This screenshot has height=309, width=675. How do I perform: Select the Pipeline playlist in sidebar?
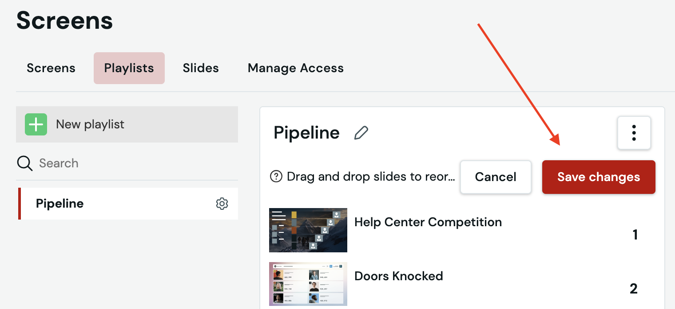point(128,204)
